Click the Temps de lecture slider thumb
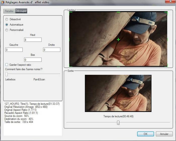This screenshot has width=176, height=141. [x=118, y=123]
